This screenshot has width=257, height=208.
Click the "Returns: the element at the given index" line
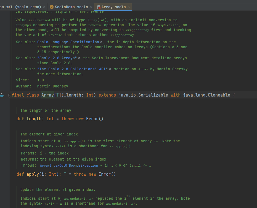pos(63,159)
